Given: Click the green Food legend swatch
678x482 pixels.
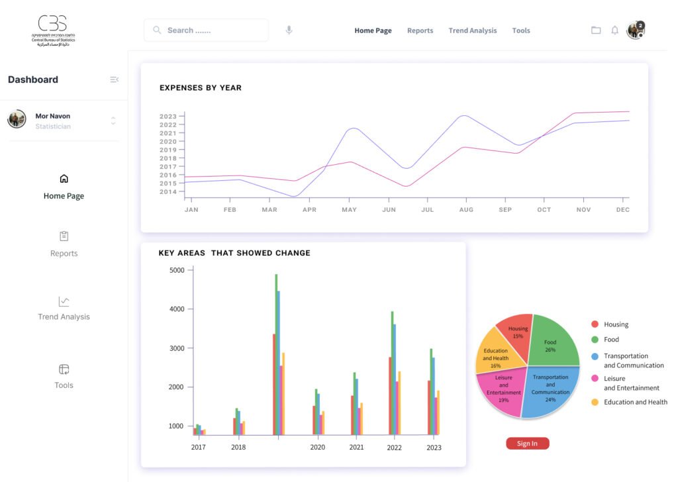Looking at the screenshot, I should (595, 340).
